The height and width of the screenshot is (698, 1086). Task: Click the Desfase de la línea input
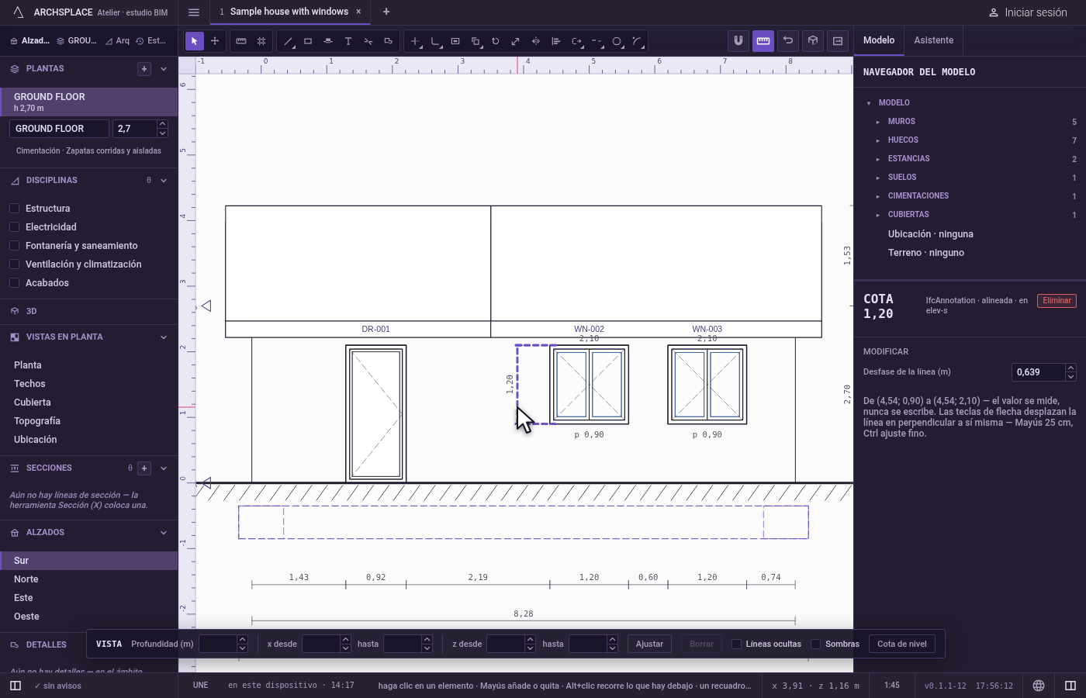click(x=1038, y=372)
